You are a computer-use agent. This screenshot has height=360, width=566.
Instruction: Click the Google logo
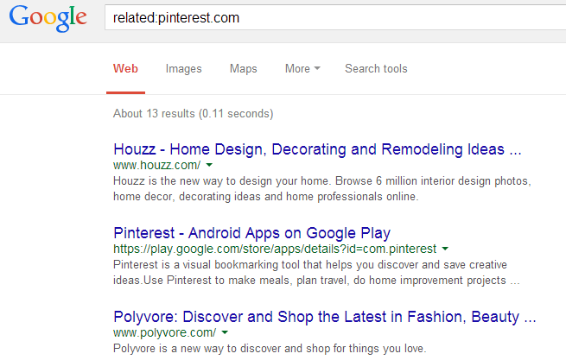pyautogui.click(x=48, y=17)
